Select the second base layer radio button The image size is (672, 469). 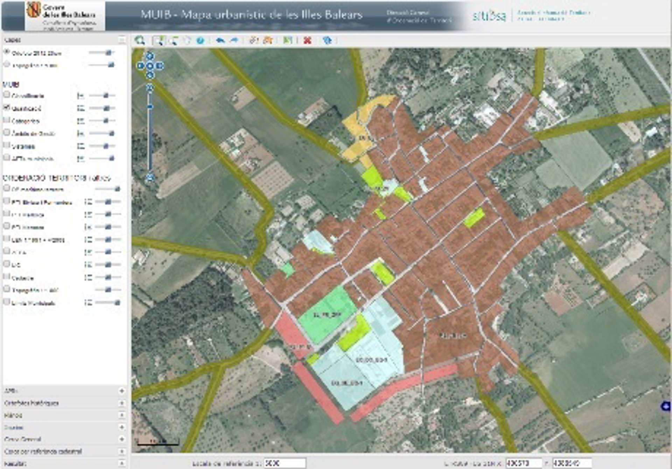click(6, 65)
